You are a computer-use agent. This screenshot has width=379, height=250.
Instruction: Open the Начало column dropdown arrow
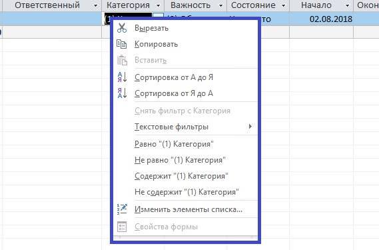click(x=347, y=5)
